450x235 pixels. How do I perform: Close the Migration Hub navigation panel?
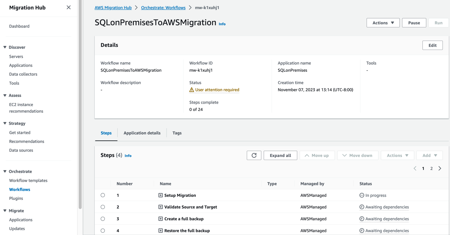coord(69,8)
